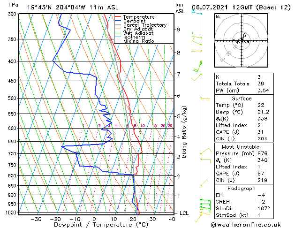
Task: Click the surface 'Dewp (°C)' value 21.2
Action: [x=263, y=112]
